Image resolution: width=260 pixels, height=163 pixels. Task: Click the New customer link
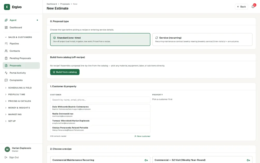coord(142,136)
